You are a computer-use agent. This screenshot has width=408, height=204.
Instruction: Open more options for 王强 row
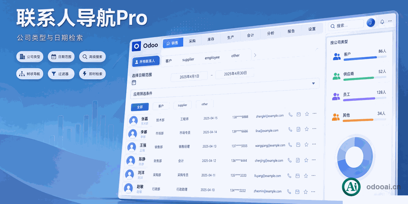[x=314, y=144]
